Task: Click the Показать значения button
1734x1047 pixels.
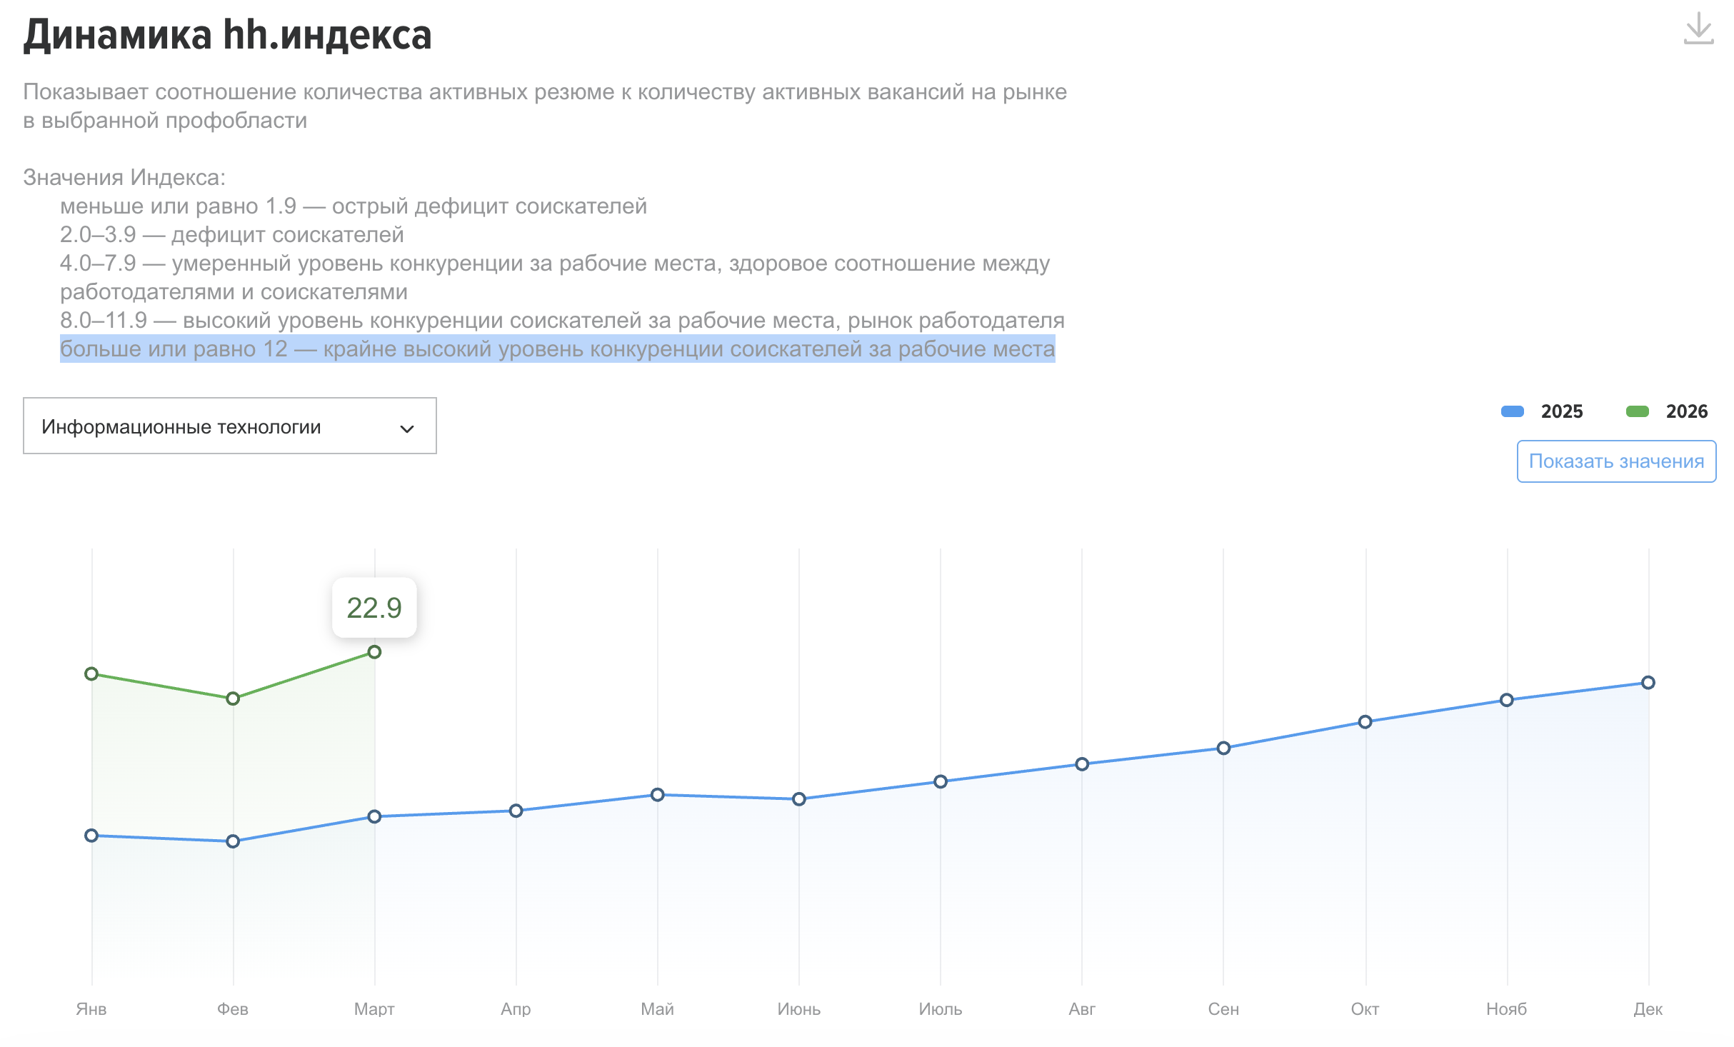Action: (1616, 461)
